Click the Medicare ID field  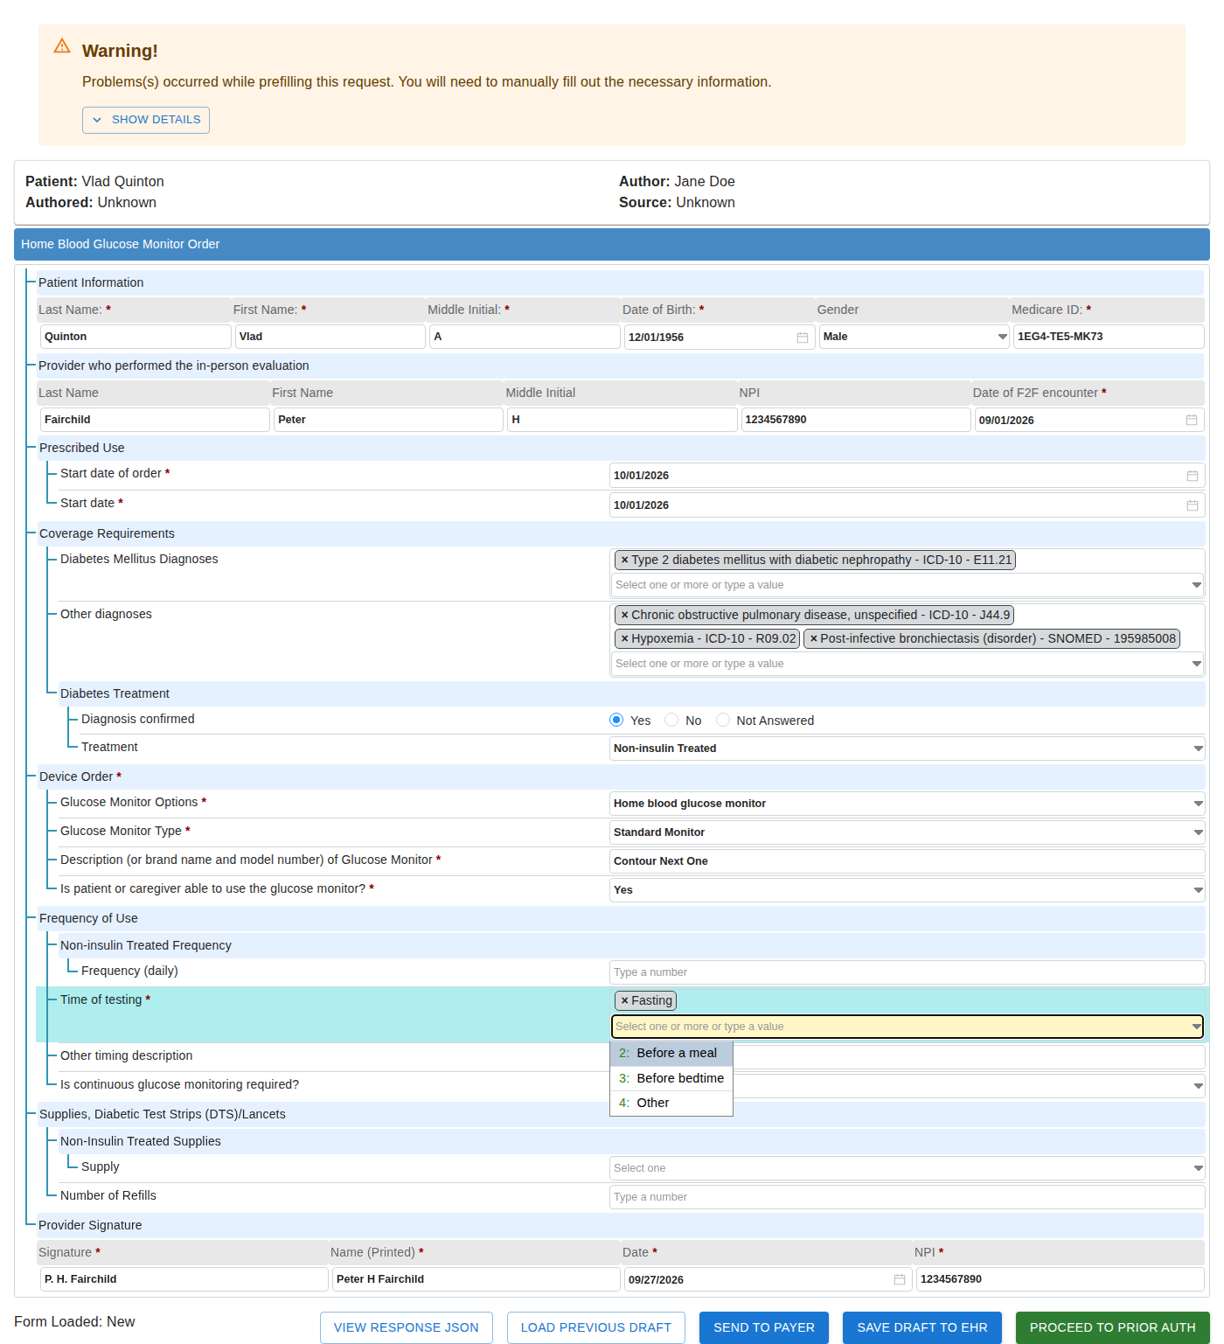[1109, 337]
